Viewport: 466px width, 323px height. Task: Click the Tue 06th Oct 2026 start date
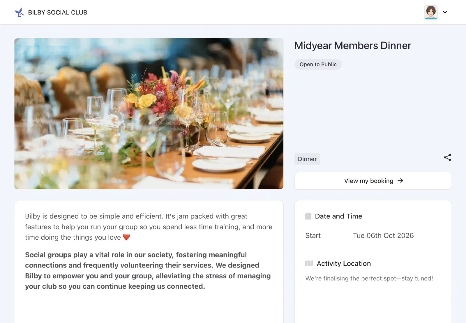383,236
